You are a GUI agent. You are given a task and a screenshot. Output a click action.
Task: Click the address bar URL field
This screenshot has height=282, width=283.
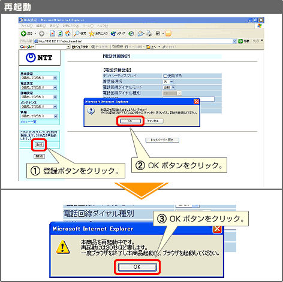(134, 41)
